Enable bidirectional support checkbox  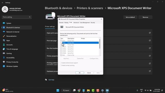[x=61, y=63]
